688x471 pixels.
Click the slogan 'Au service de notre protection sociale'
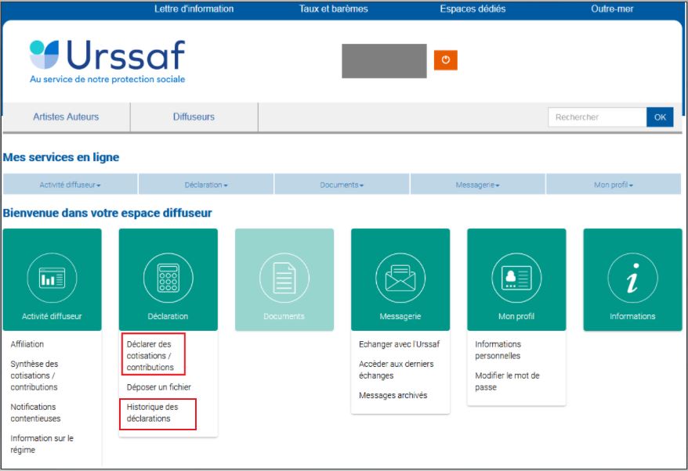pos(107,79)
